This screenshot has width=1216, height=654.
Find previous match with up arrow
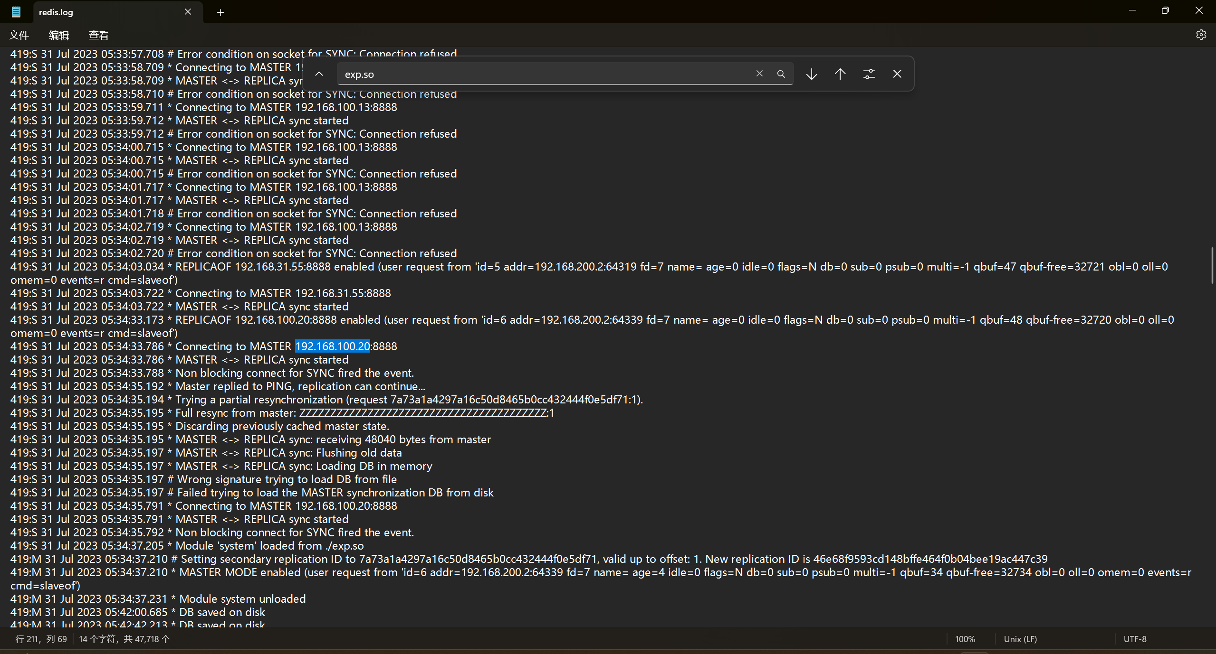[x=840, y=74]
